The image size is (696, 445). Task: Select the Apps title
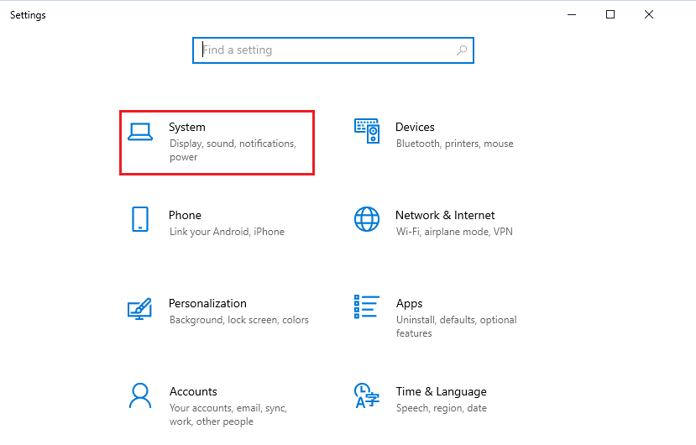[x=409, y=304]
